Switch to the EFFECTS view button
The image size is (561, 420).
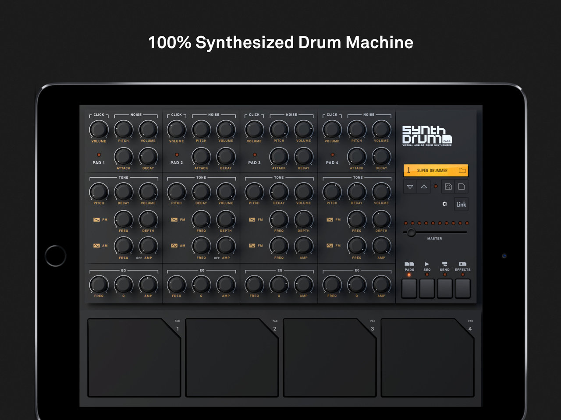point(462,289)
